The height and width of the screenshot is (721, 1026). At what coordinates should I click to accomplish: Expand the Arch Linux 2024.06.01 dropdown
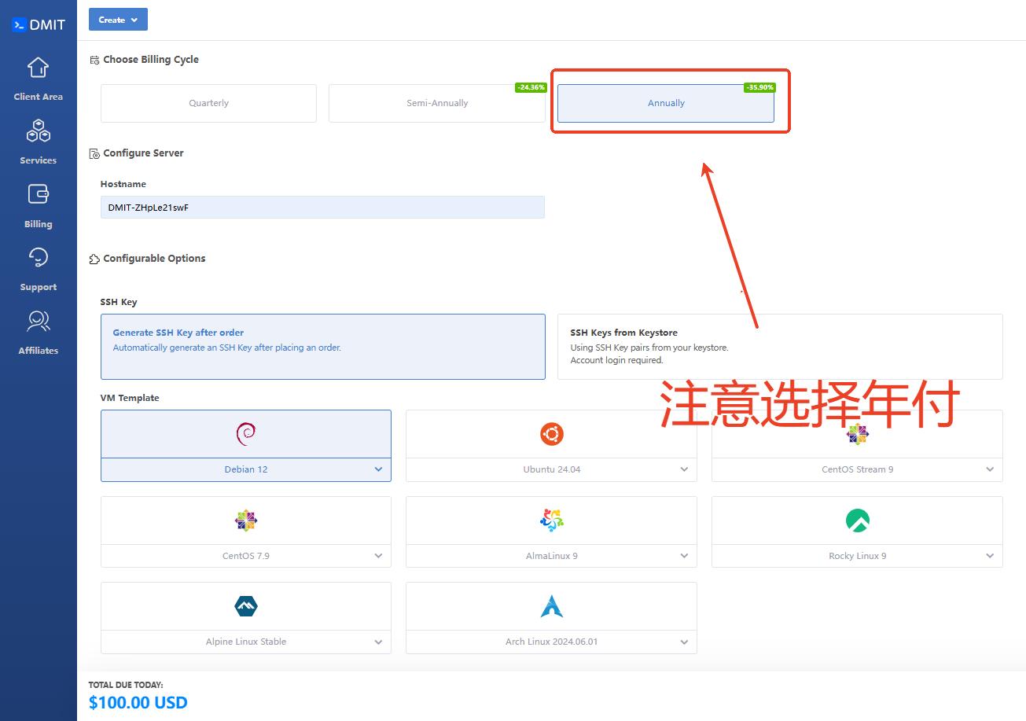(x=682, y=642)
